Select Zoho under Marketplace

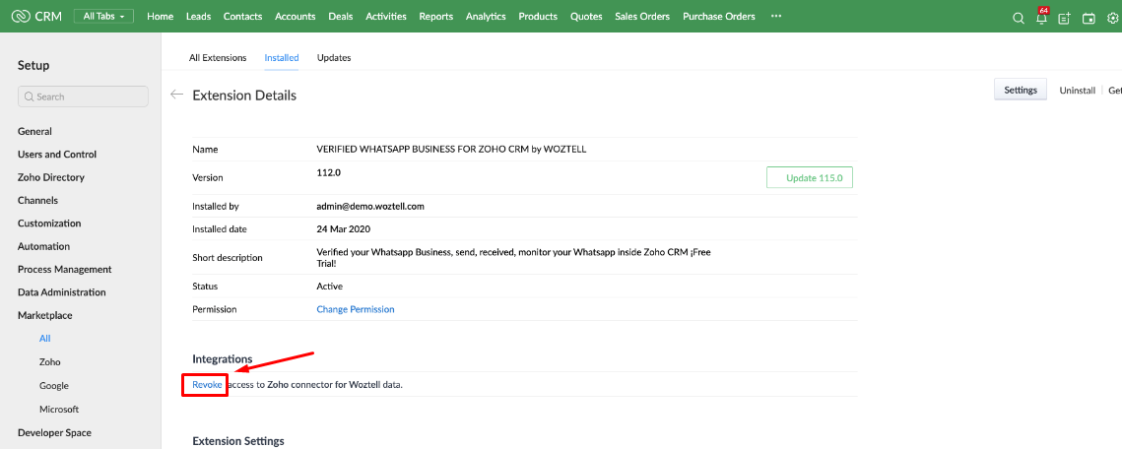click(x=50, y=362)
